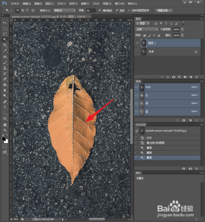Viewport: 205px width, 222px height.
Task: Open fill slider dropdown arrow
Action: [x=182, y=35]
